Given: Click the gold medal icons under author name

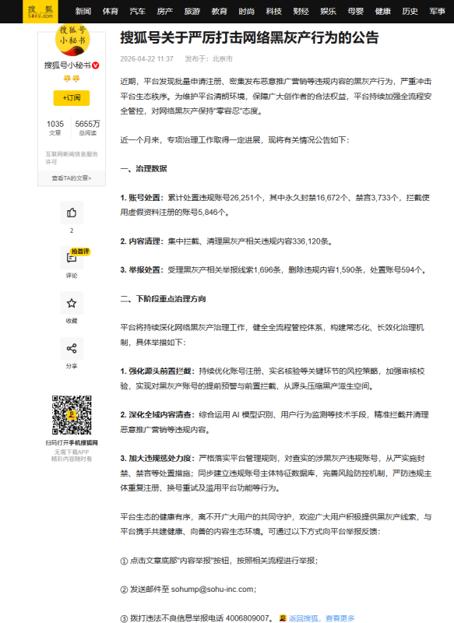Looking at the screenshot, I should coord(72,79).
